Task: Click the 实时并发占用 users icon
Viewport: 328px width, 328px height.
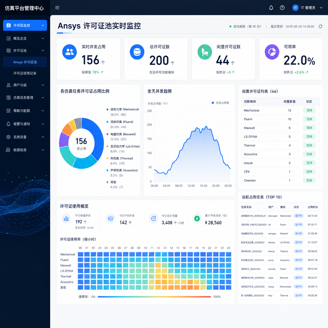Action: pos(70,52)
